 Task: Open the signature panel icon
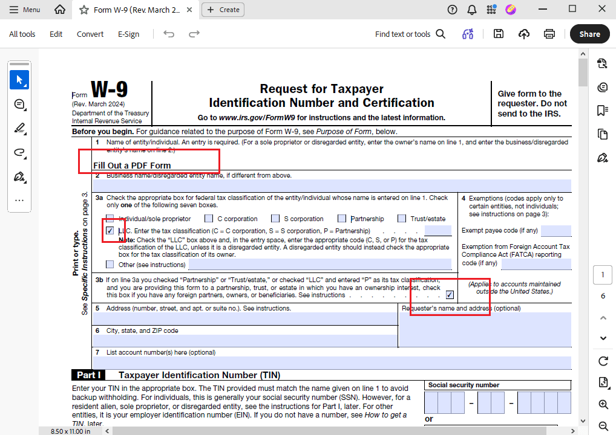click(602, 158)
